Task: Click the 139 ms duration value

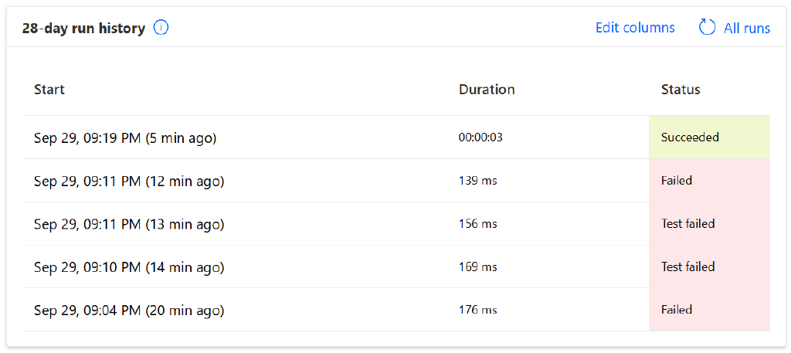Action: pyautogui.click(x=477, y=181)
